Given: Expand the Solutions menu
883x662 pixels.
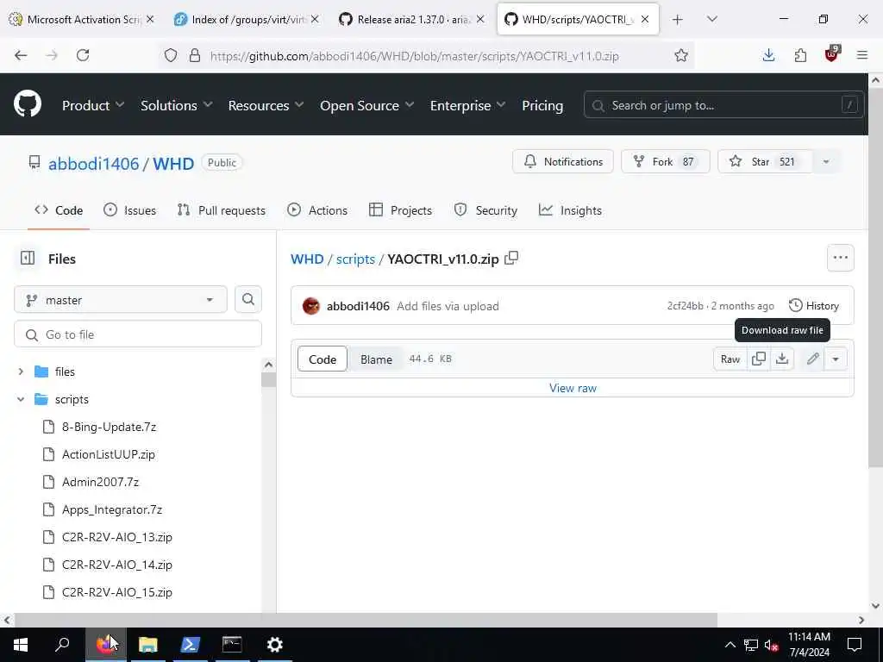Looking at the screenshot, I should [x=176, y=105].
